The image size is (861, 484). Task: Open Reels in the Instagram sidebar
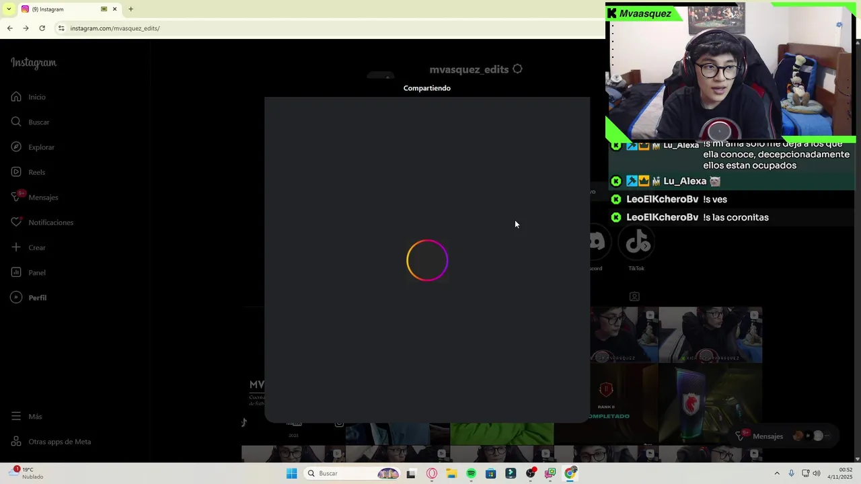pyautogui.click(x=28, y=172)
